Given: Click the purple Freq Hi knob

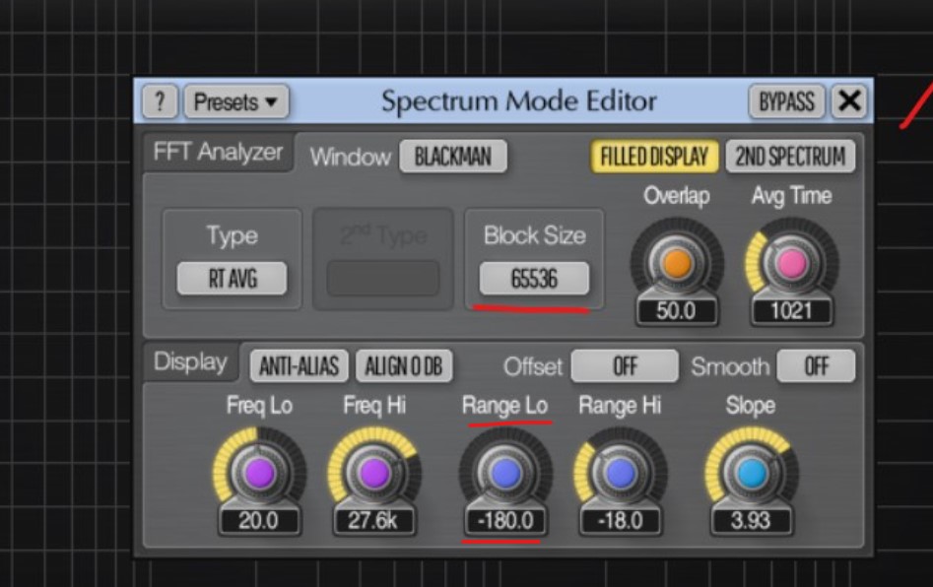Looking at the screenshot, I should coord(374,474).
